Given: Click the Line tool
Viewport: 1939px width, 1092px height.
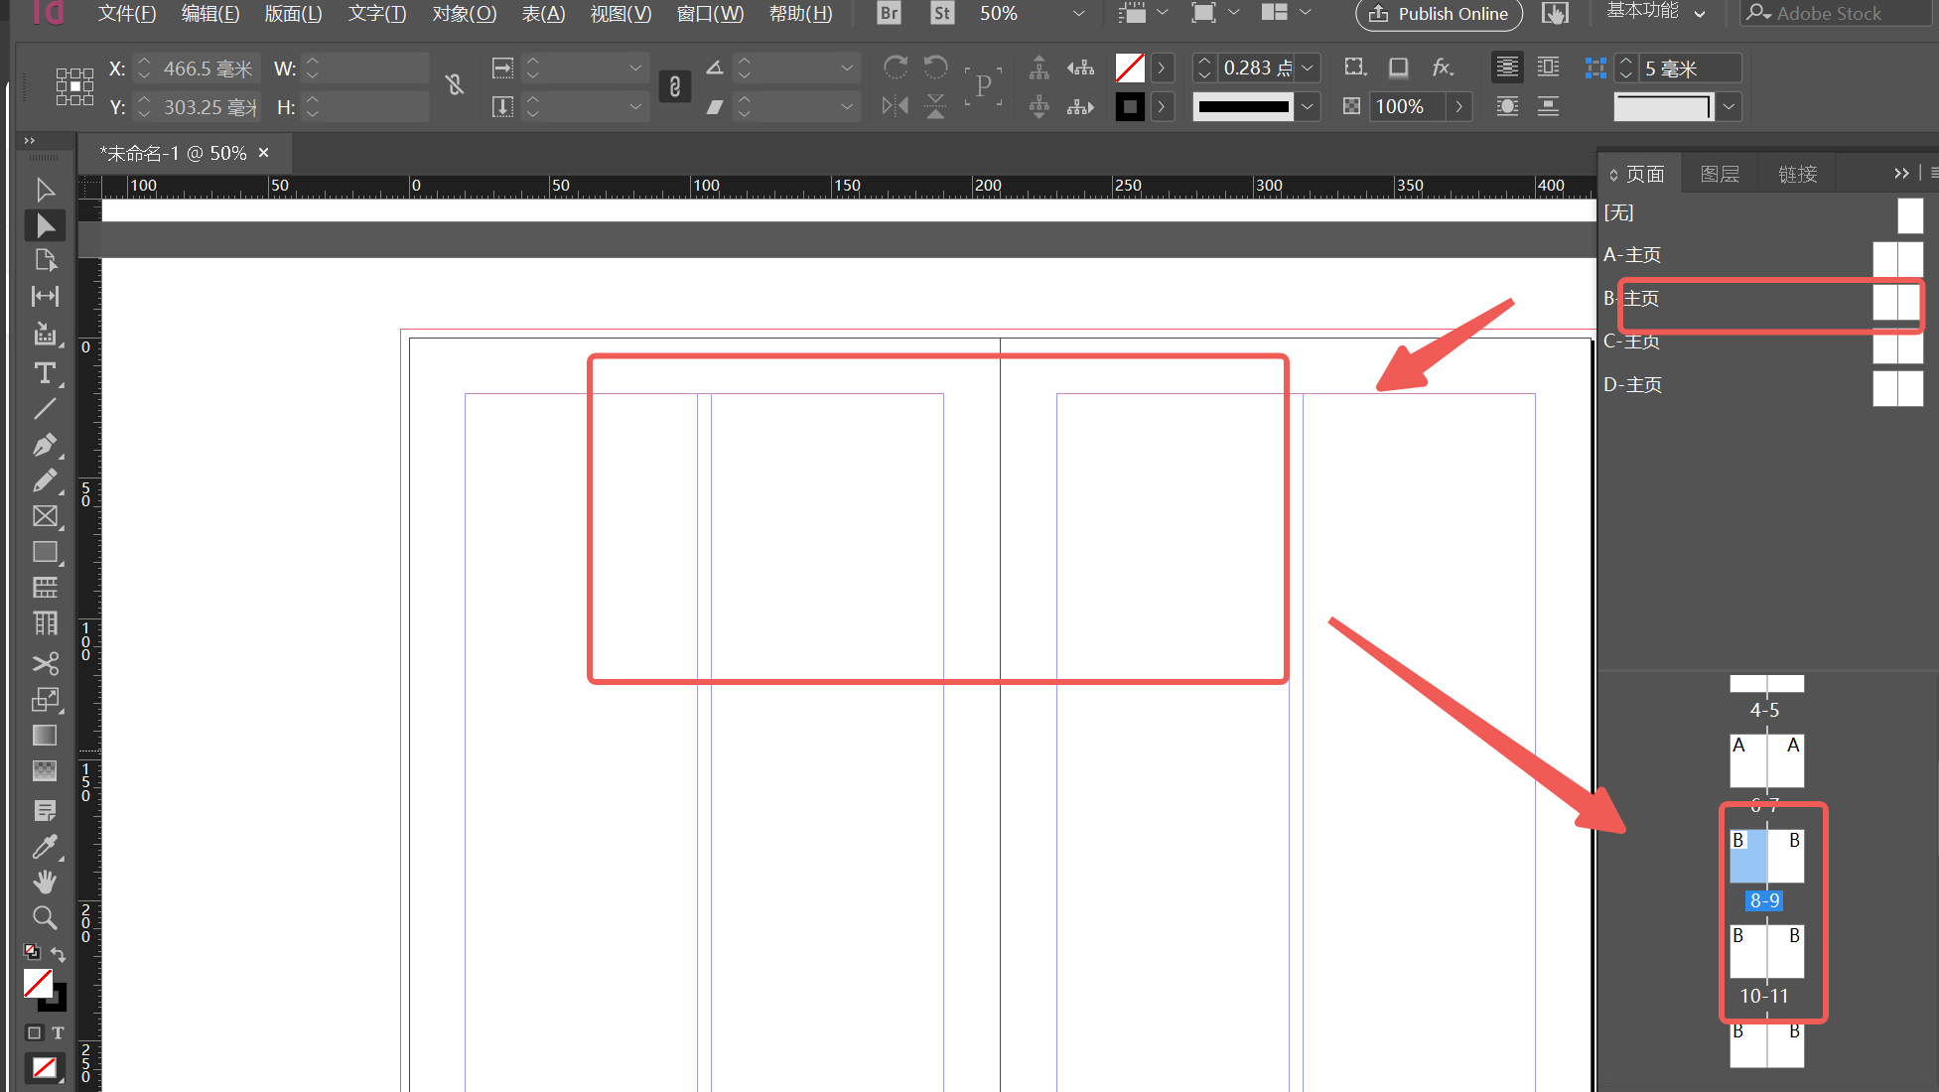Looking at the screenshot, I should [x=45, y=409].
